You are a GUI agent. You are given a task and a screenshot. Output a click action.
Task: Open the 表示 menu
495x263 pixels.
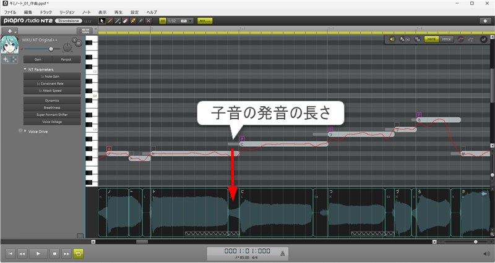click(x=102, y=12)
